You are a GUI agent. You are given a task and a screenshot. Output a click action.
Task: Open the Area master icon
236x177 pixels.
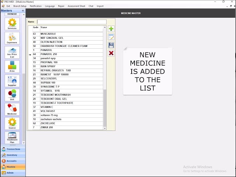(x=12, y=66)
